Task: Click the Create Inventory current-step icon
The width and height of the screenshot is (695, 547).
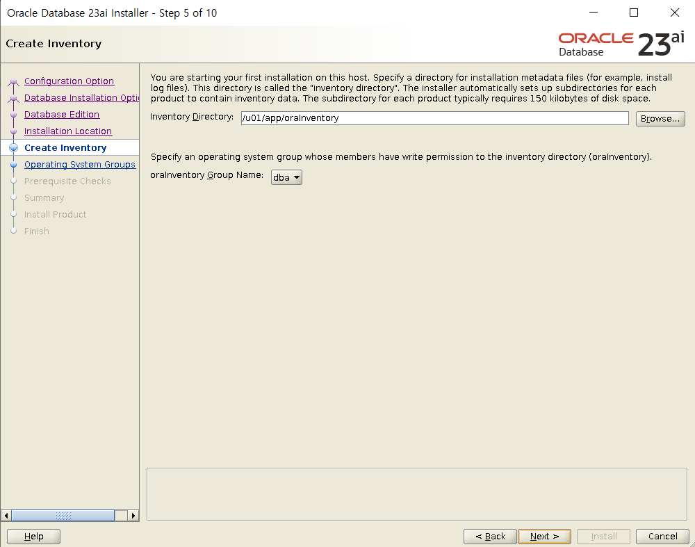Action: [13, 147]
